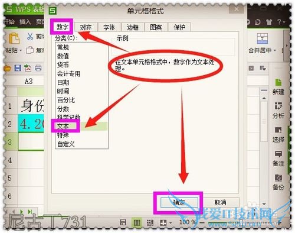Confirm the dialog with 确定
295x233 pixels.
pos(179,202)
